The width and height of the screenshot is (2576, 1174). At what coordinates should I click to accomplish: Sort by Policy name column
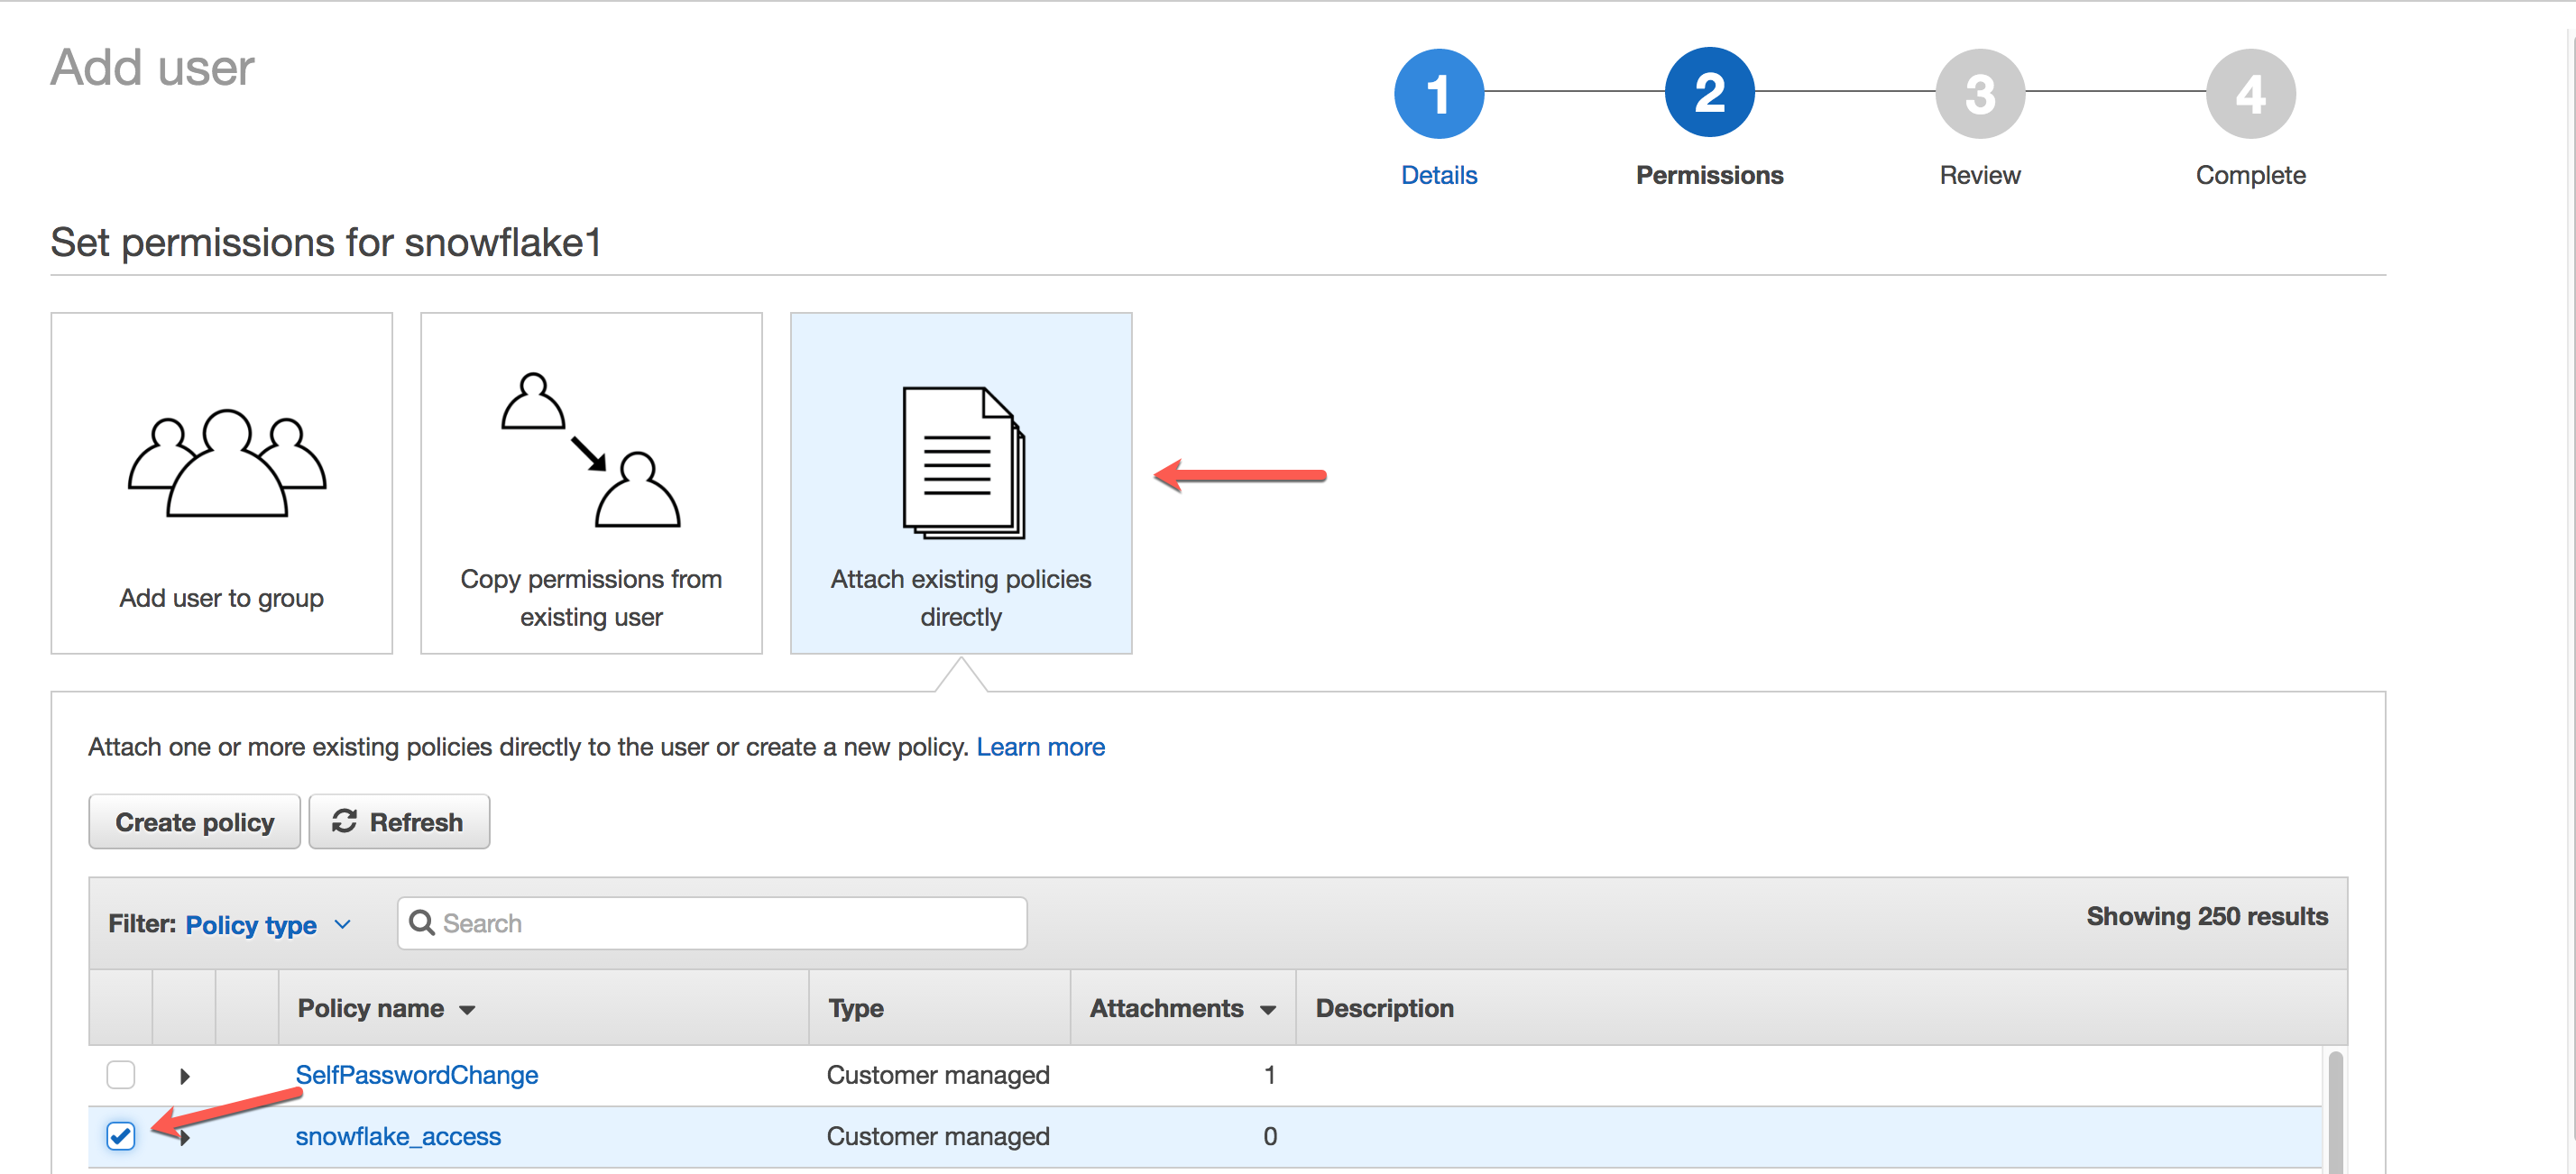click(x=385, y=1008)
